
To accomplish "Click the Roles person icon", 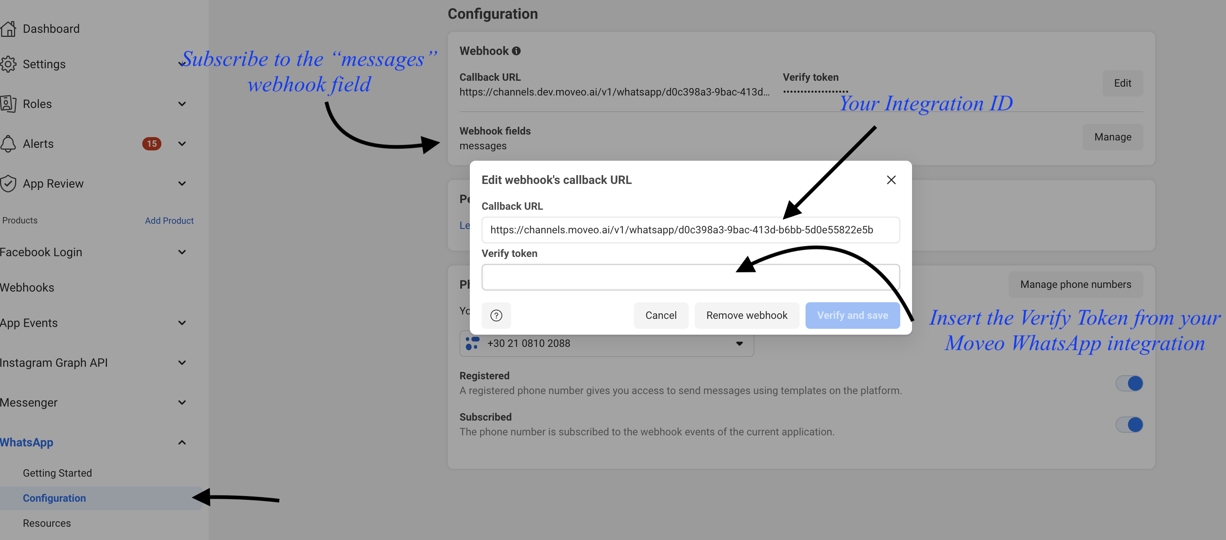I will 8,104.
